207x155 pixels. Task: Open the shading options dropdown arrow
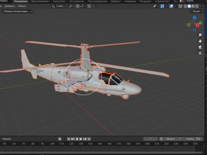(x=201, y=6)
